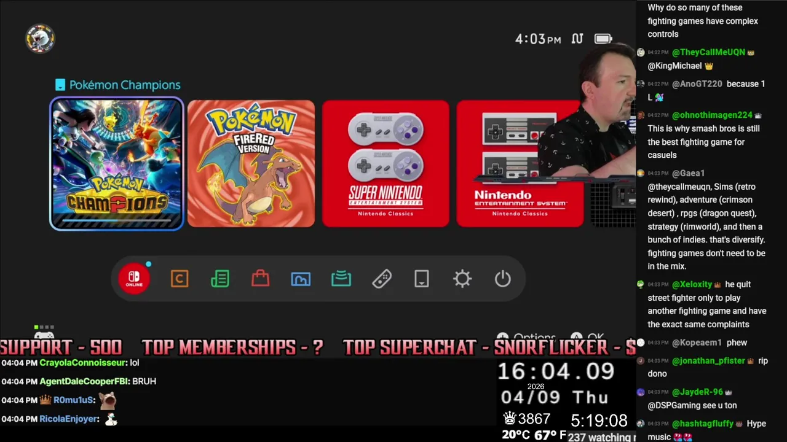Click AgentDaleCooperFBI name in overlay chat
This screenshot has width=787, height=442.
84,381
